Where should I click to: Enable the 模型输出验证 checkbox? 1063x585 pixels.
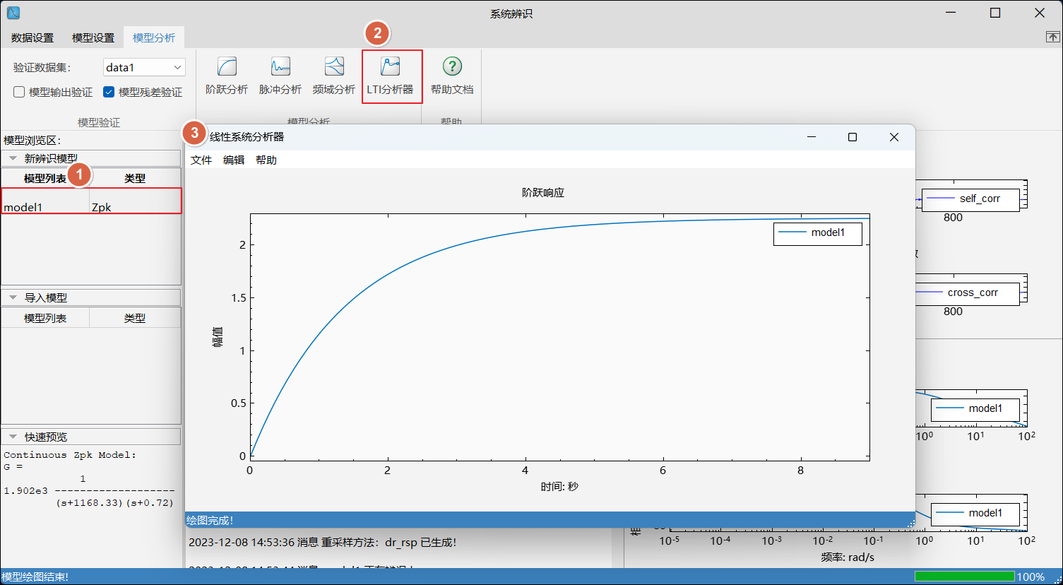point(20,92)
